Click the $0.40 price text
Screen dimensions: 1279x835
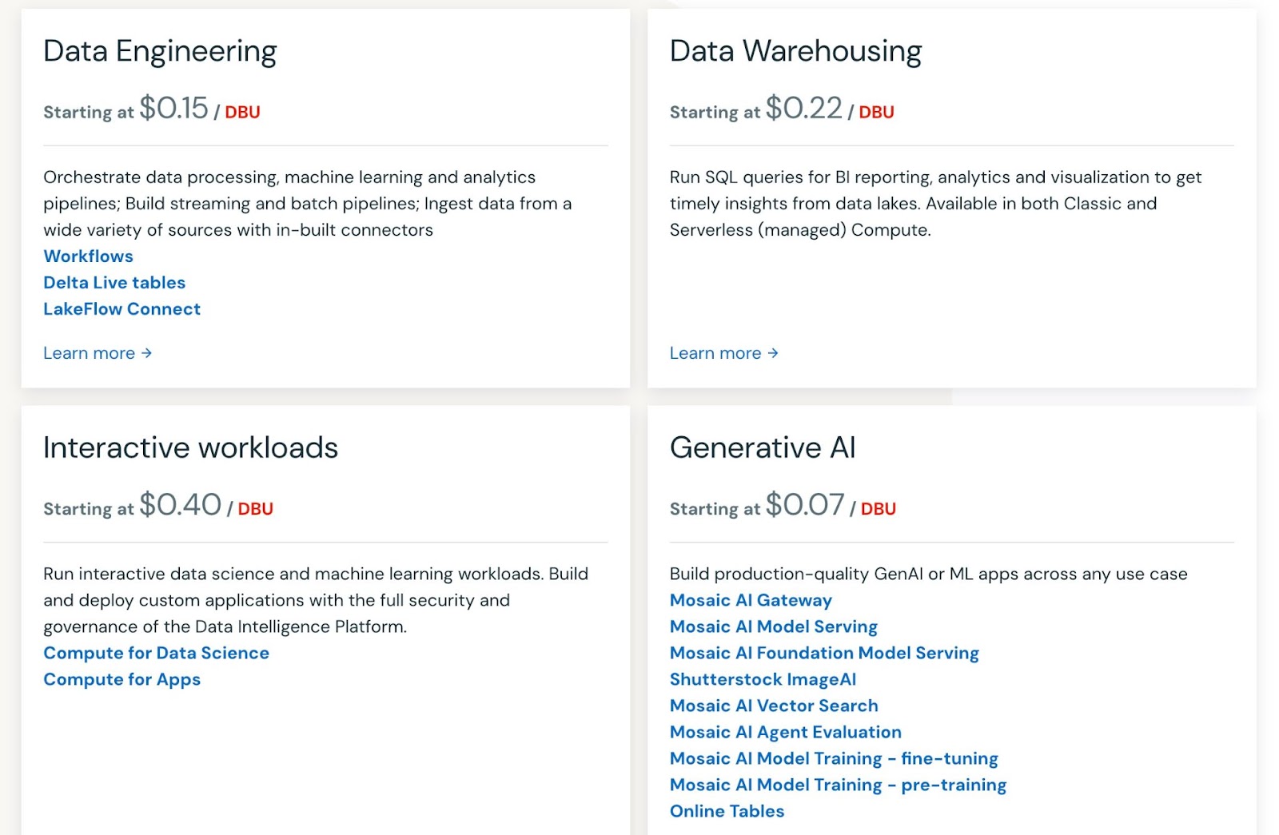coord(180,505)
